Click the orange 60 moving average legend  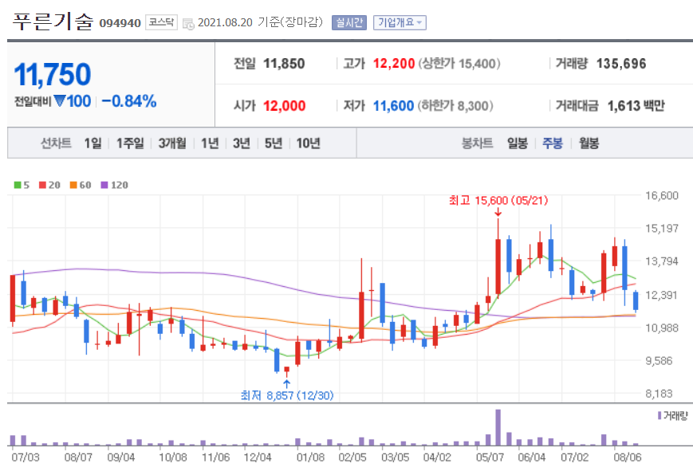click(81, 185)
